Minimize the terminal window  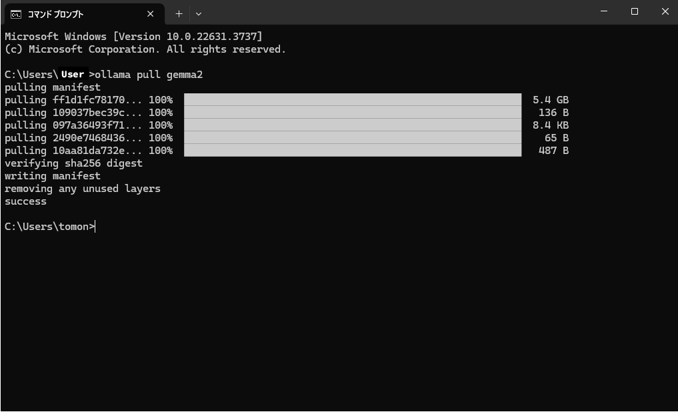(604, 12)
